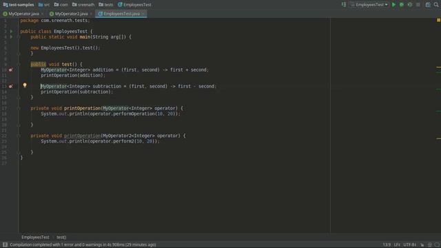Click the MyOperator type on subtraction line

coord(54,86)
